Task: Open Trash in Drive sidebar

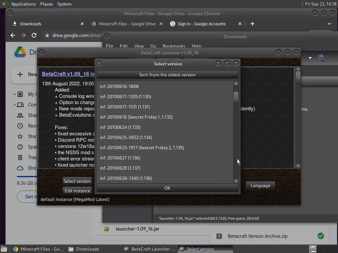Action: point(27,157)
